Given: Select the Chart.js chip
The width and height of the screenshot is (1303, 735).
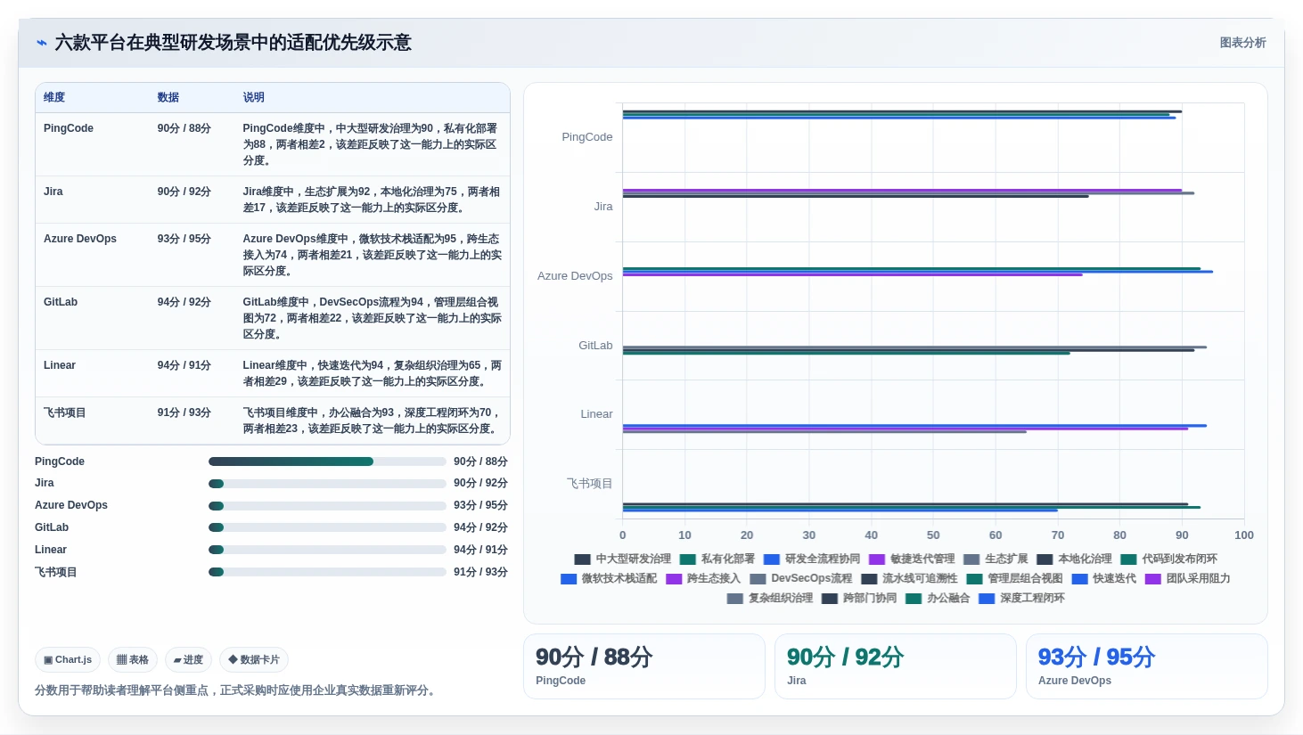Looking at the screenshot, I should pyautogui.click(x=68, y=660).
